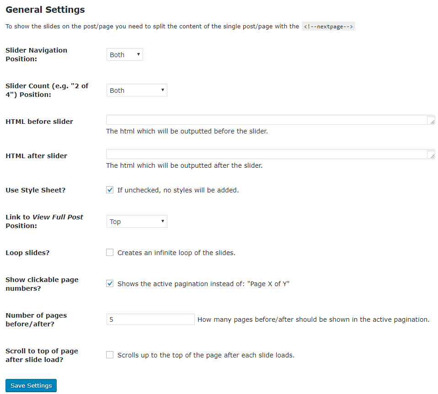This screenshot has width=438, height=394.
Task: Click the "Slider Navigation Position:" field label
Action: (x=36, y=54)
